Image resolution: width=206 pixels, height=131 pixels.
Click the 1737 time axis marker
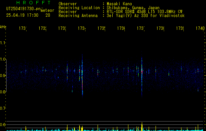click(141, 28)
